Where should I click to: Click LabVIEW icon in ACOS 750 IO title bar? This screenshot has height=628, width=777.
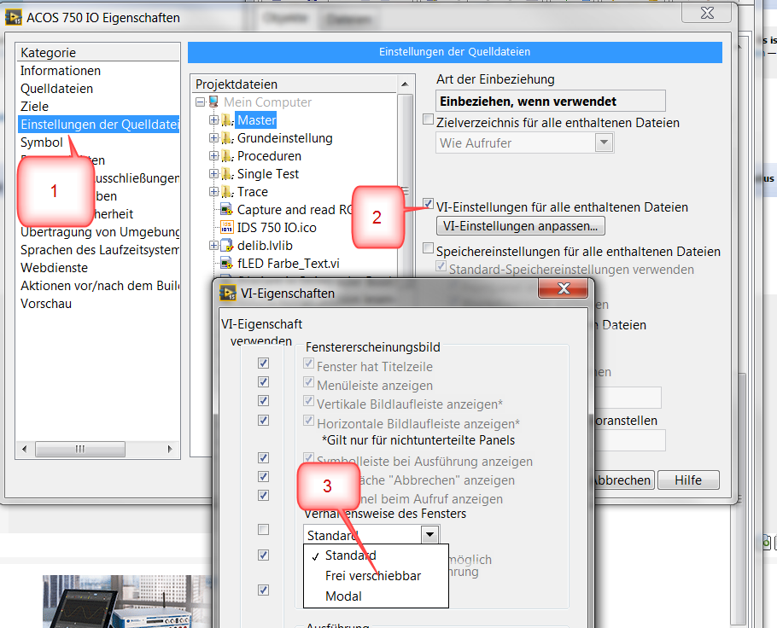[x=14, y=18]
